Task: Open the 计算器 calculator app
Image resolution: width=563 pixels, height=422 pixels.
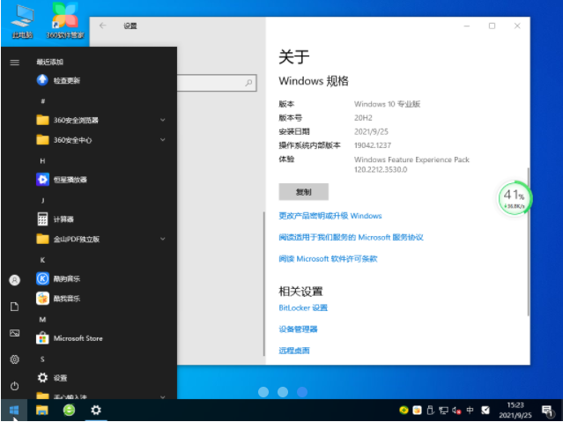Action: [x=63, y=218]
